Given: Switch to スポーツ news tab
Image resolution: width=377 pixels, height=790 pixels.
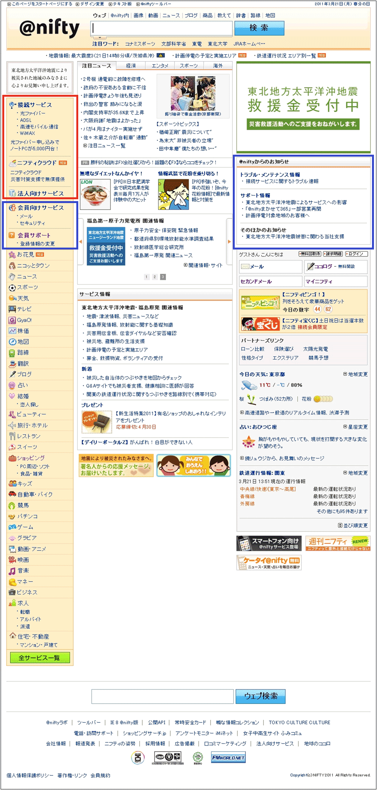Looking at the screenshot, I should click(x=189, y=66).
